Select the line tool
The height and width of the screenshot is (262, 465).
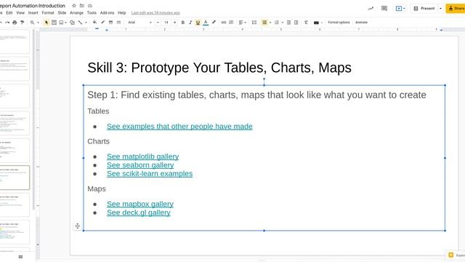[x=80, y=23]
